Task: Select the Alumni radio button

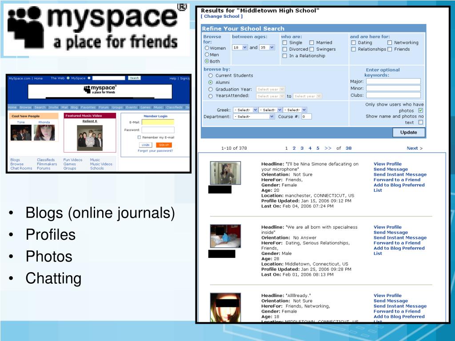Action: pyautogui.click(x=211, y=82)
